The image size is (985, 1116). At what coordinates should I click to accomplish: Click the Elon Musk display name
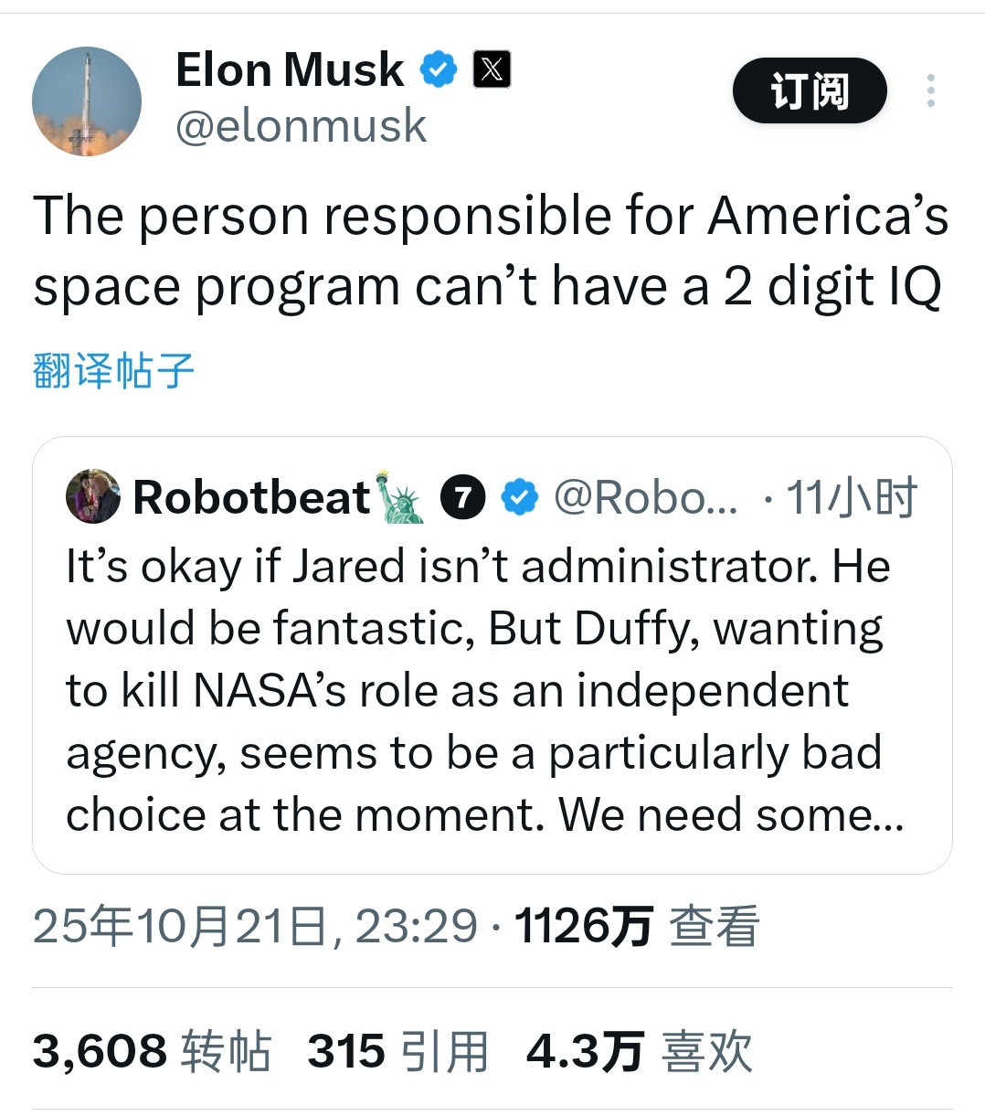pos(290,69)
